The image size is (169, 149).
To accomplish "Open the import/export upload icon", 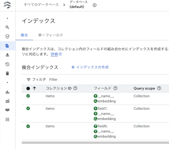I will pos(7,55).
